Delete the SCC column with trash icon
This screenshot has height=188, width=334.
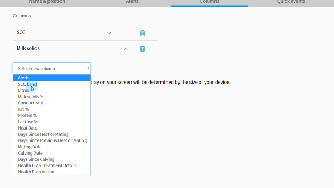click(142, 33)
